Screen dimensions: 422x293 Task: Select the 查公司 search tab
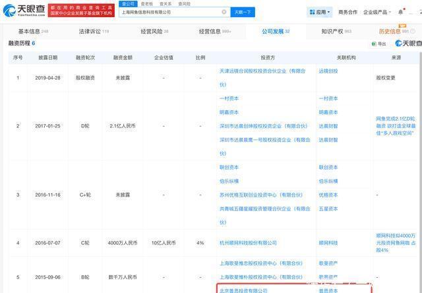coord(130,3)
